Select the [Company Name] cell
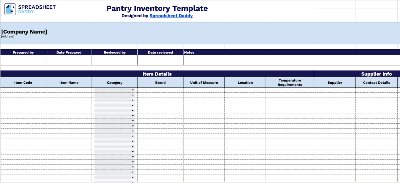400x183 pixels. [x=24, y=32]
